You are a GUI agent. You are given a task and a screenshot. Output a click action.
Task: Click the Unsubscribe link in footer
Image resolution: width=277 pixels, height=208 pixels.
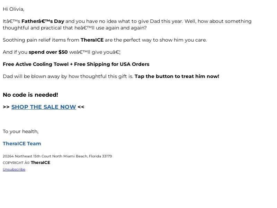pos(14,170)
